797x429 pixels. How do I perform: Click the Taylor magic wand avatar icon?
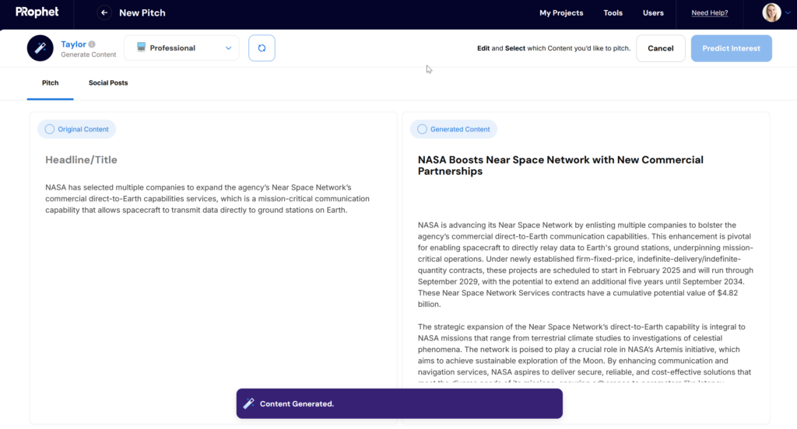pyautogui.click(x=40, y=48)
